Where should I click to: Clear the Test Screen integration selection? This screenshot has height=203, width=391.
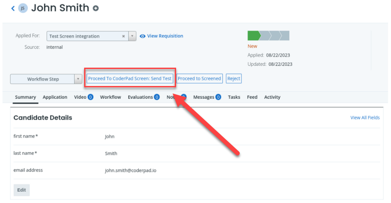[x=123, y=36]
